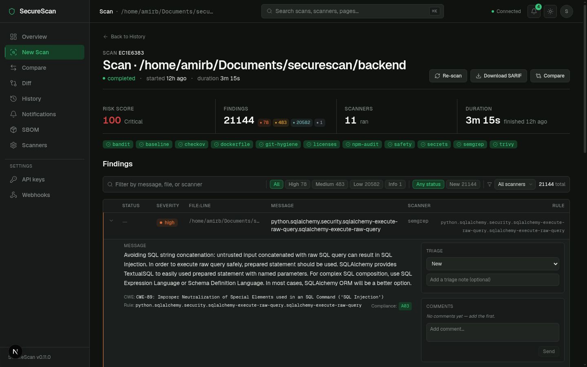Click the Send comment button
The image size is (587, 367).
click(549, 352)
